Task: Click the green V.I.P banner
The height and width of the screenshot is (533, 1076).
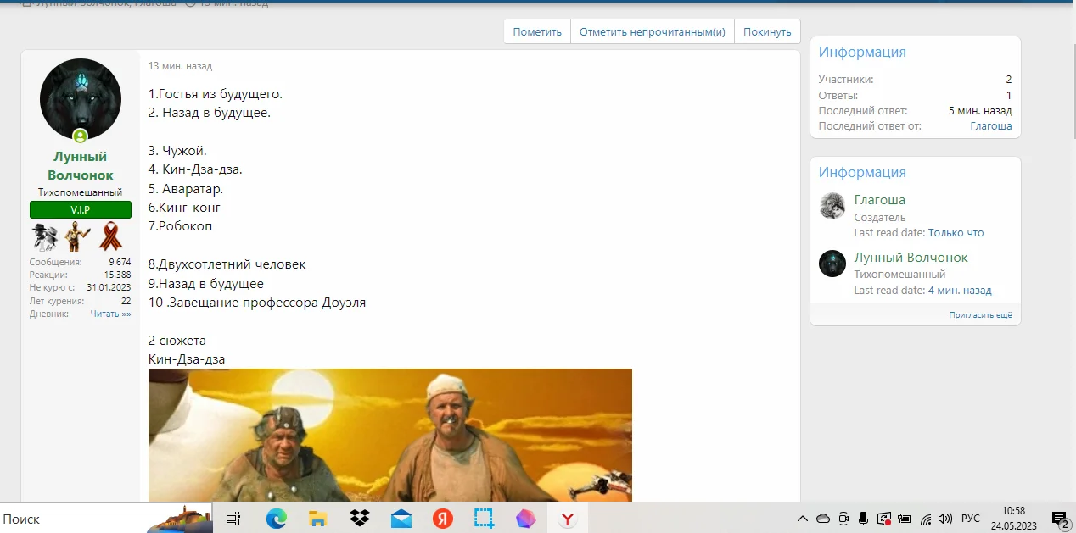Action: tap(81, 210)
